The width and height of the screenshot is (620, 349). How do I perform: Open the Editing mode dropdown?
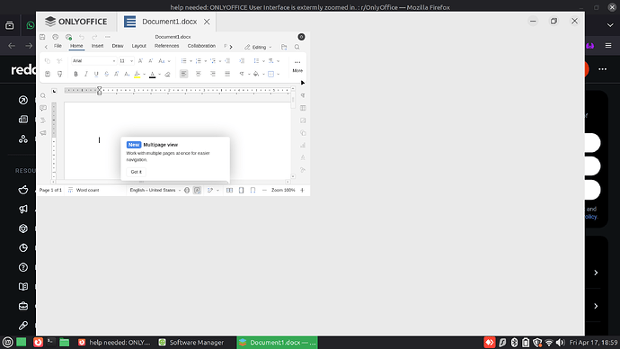coord(258,47)
